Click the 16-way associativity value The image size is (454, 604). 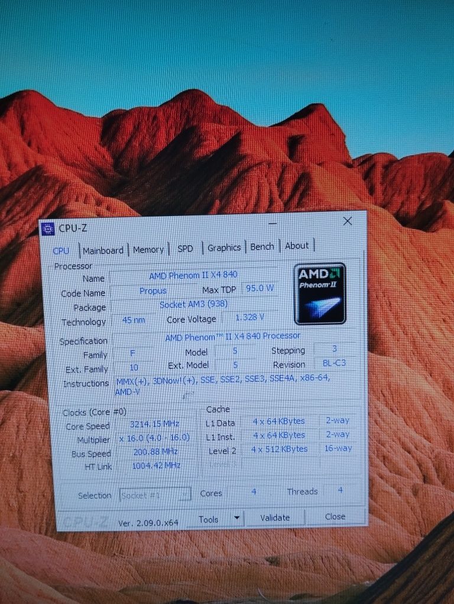(338, 448)
